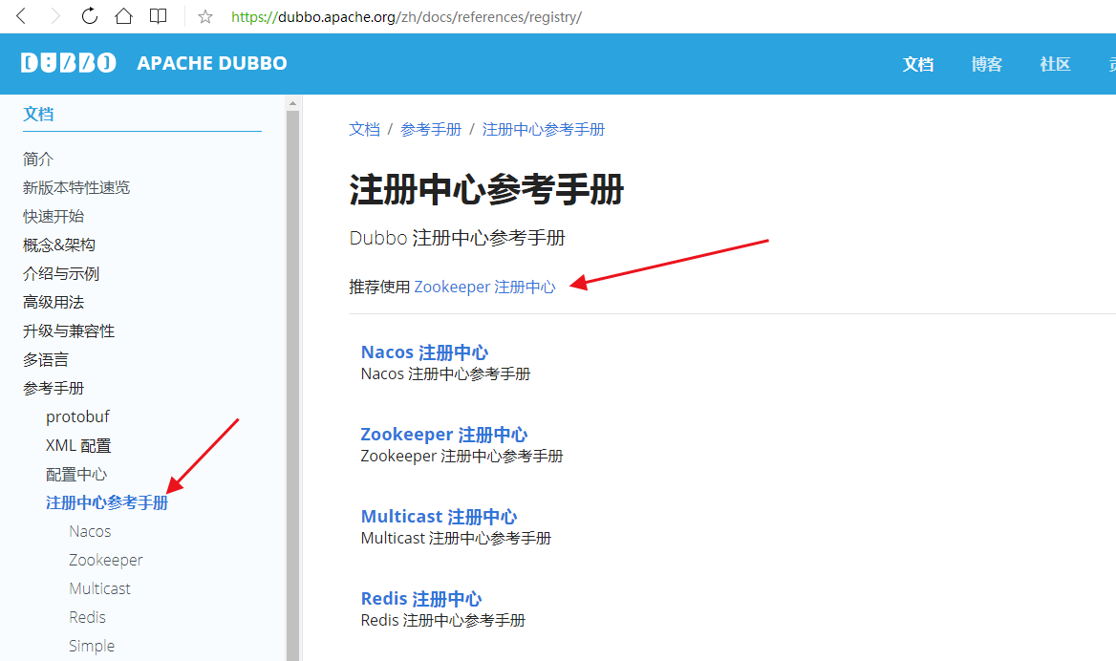1116x661 pixels.
Task: Open Nacos sidebar sub-item
Action: tap(90, 531)
